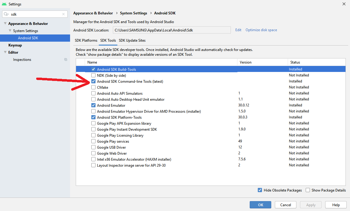Viewport: 350px width, 211px height.
Task: Click the Cancel button
Action: tap(286, 205)
